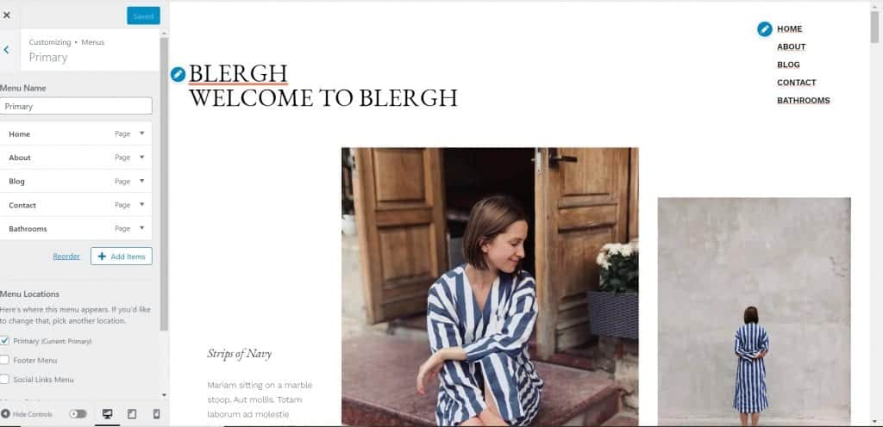Viewport: 883px width, 427px height.
Task: Go back using the left chevron arrow
Action: 7,50
